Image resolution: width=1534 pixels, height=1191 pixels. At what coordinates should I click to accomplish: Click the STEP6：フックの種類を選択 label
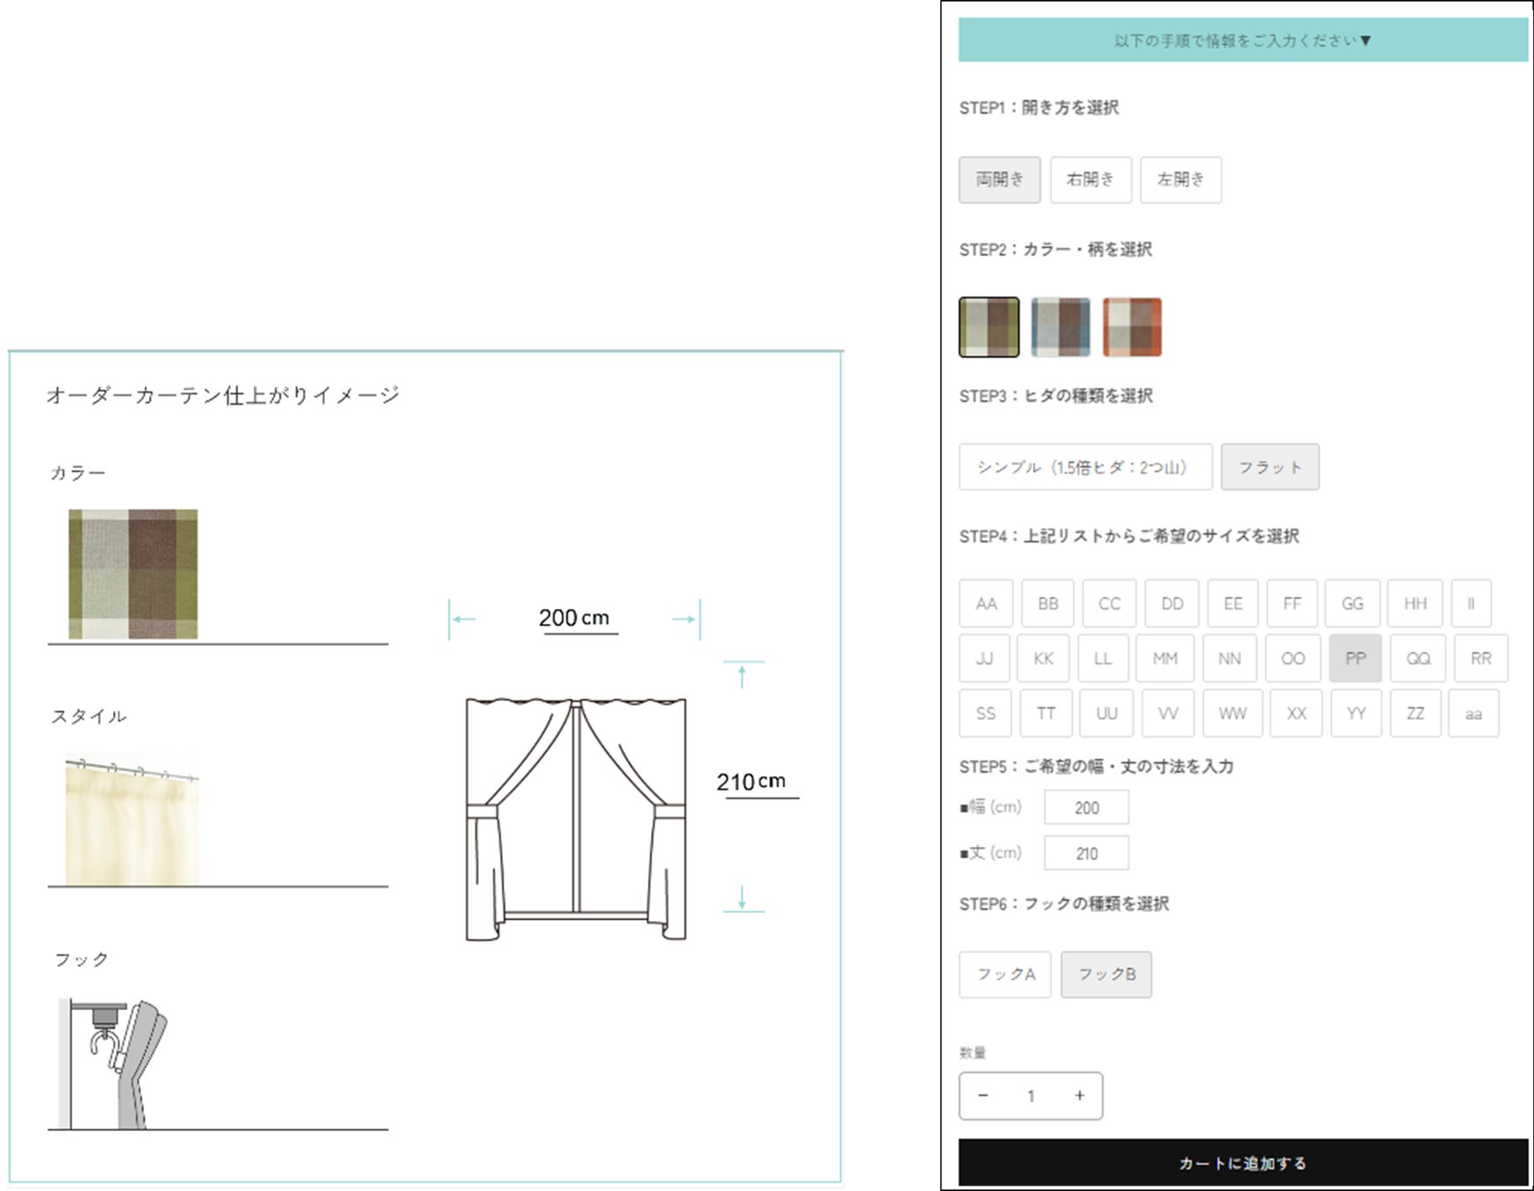[1064, 903]
